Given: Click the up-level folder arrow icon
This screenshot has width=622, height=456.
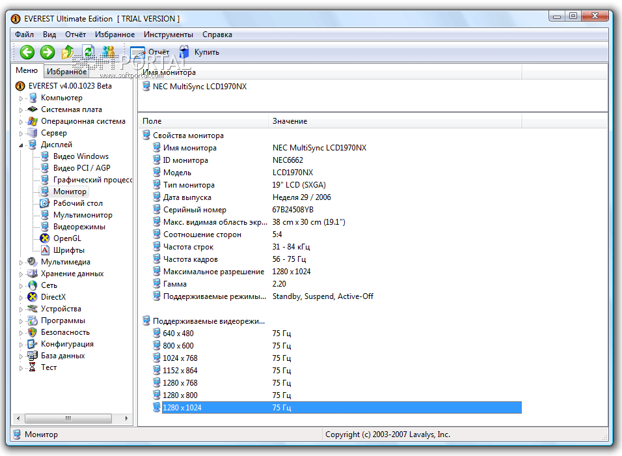Looking at the screenshot, I should click(68, 52).
